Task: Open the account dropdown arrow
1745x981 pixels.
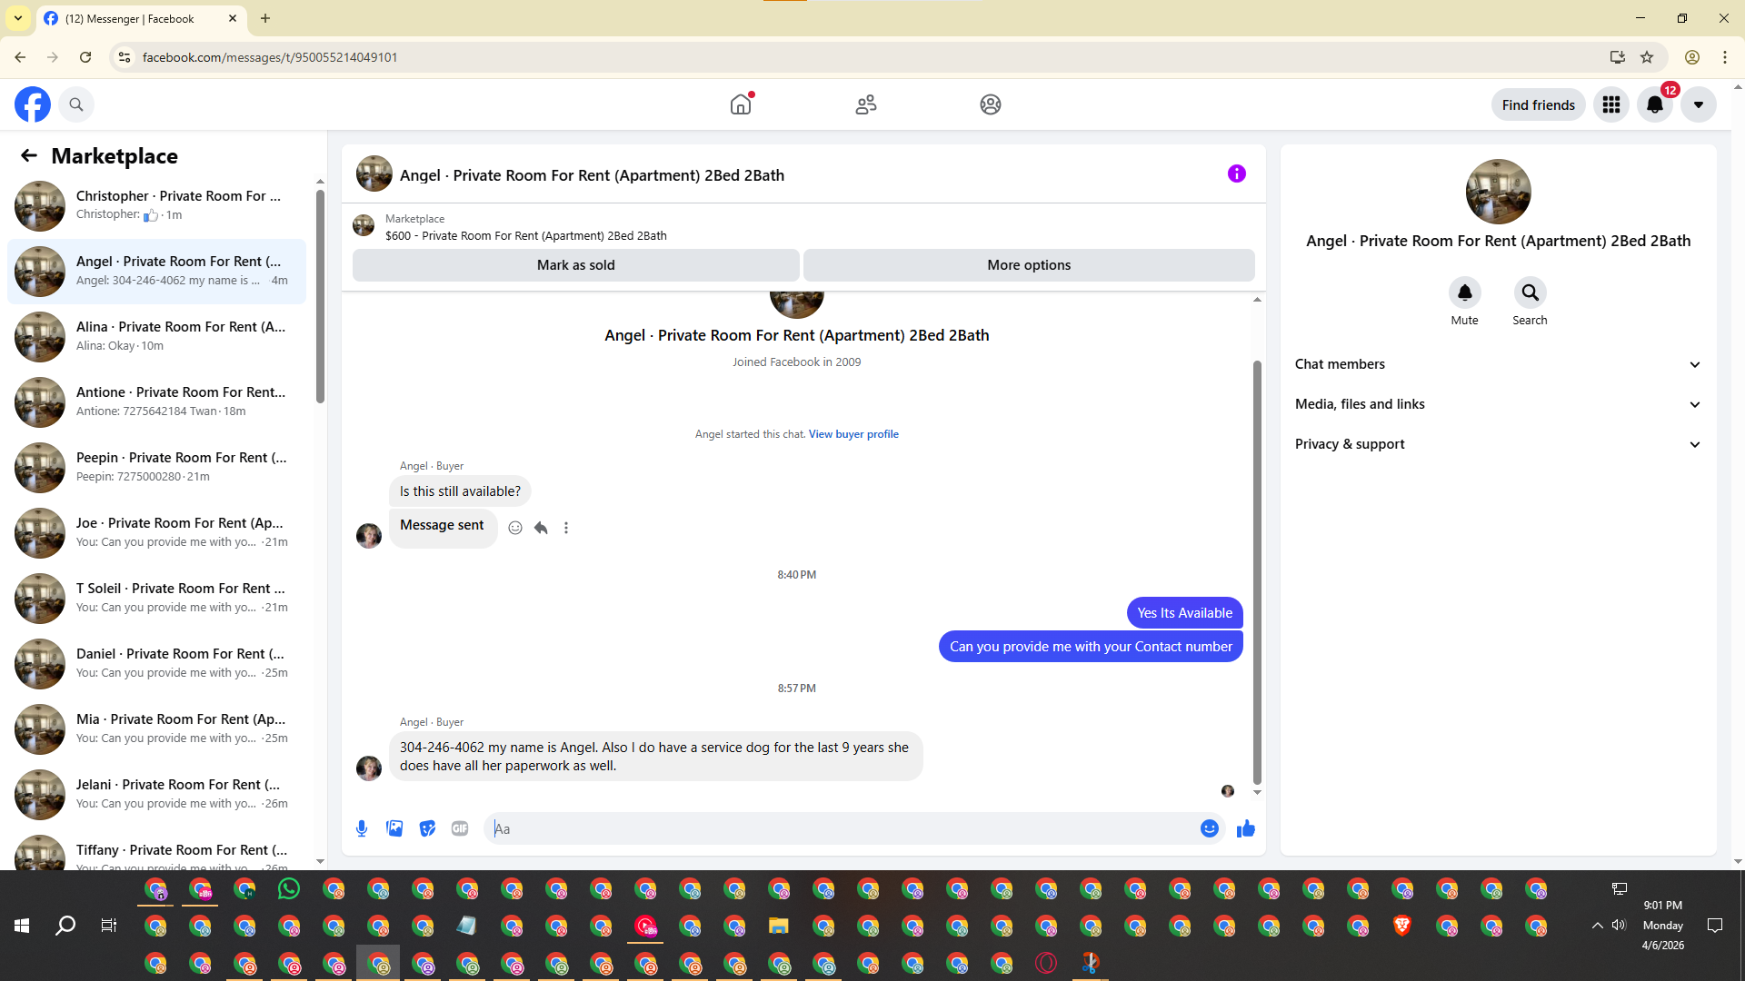Action: 1699,104
